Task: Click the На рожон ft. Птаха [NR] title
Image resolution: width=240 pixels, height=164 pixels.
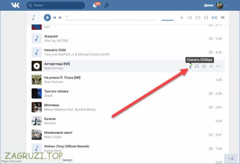Action: coord(62,78)
